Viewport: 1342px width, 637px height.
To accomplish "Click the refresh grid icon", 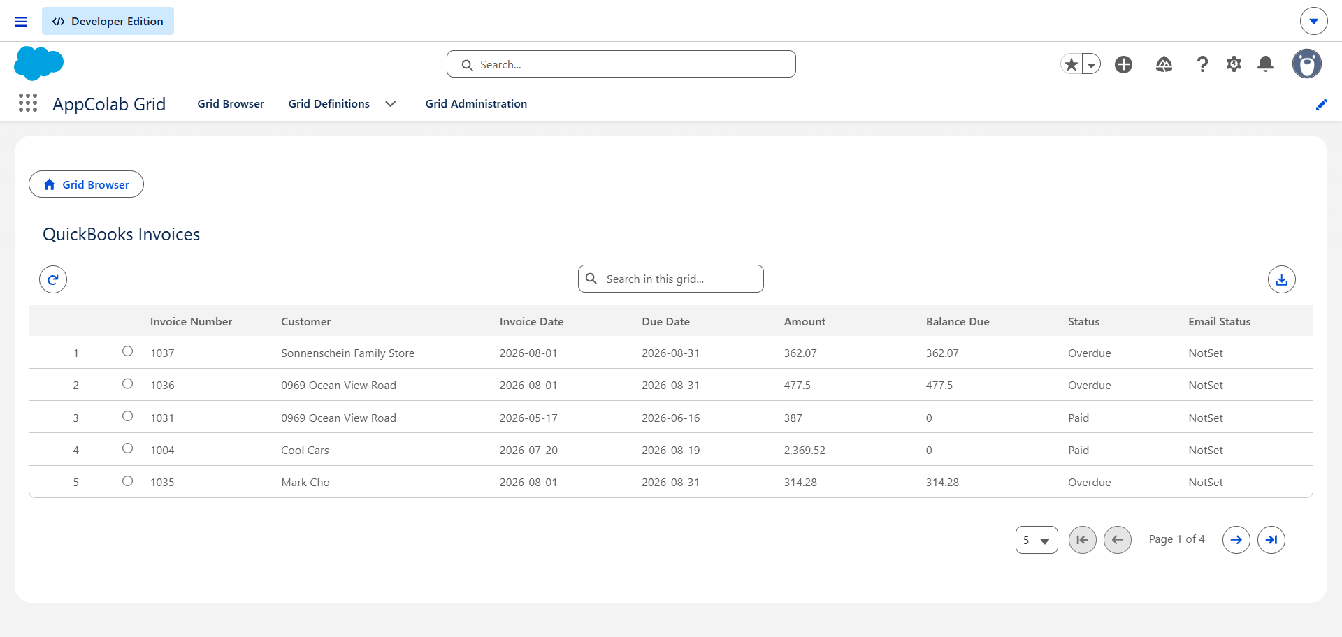I will point(53,279).
